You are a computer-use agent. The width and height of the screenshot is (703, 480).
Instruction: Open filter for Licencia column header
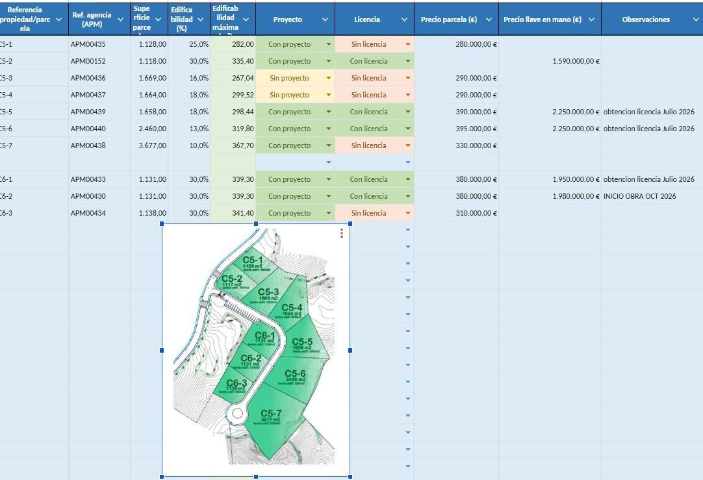coord(404,19)
